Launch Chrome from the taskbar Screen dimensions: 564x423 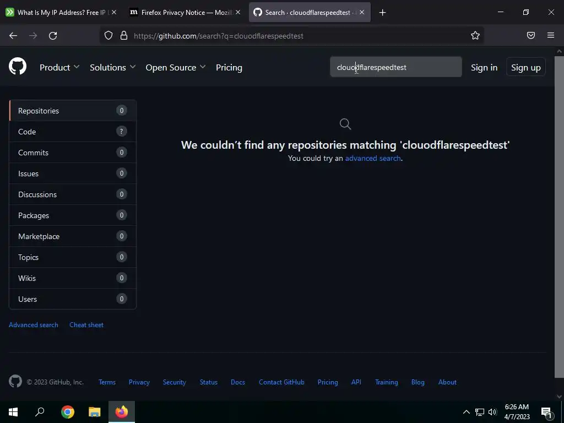coord(68,412)
